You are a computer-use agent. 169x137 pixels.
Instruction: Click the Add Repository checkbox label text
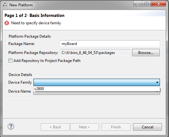(x=47, y=61)
